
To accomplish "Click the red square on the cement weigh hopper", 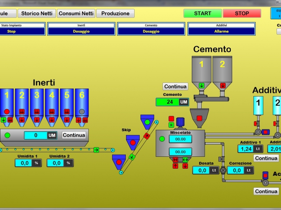I will click(x=199, y=118).
